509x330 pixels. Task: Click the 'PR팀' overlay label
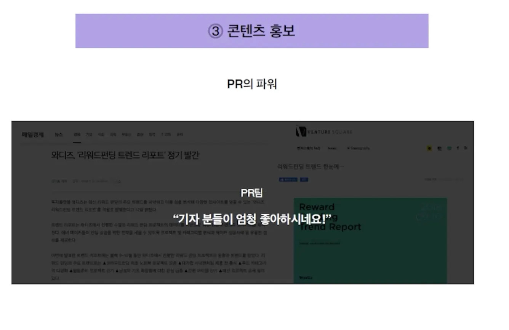[252, 193]
